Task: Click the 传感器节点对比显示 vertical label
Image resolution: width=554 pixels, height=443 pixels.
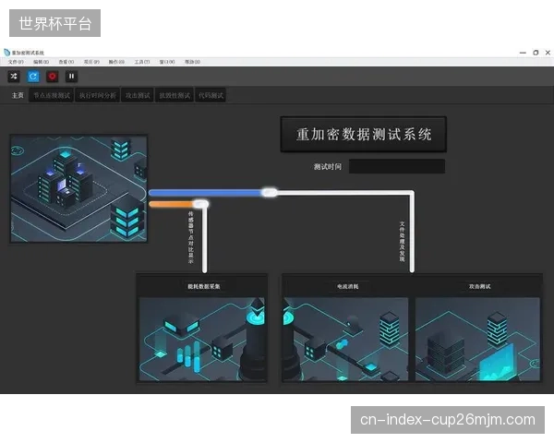Action: (x=191, y=237)
